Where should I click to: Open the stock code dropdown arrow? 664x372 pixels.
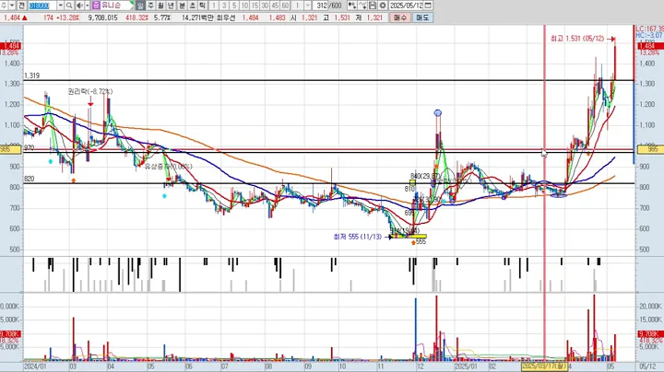coord(60,6)
